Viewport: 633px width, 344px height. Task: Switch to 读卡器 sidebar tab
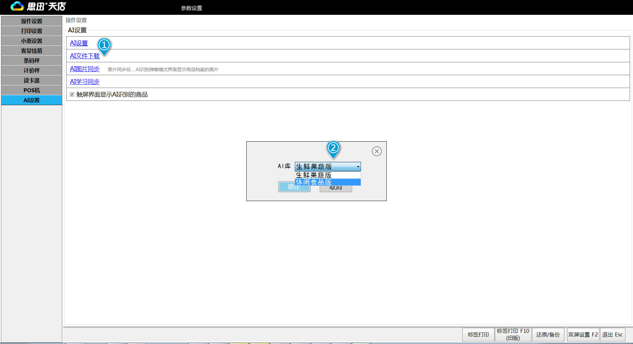pos(32,80)
